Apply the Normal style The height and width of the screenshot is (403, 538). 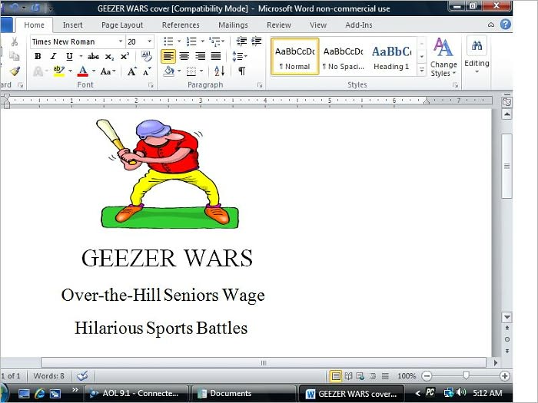tap(295, 57)
